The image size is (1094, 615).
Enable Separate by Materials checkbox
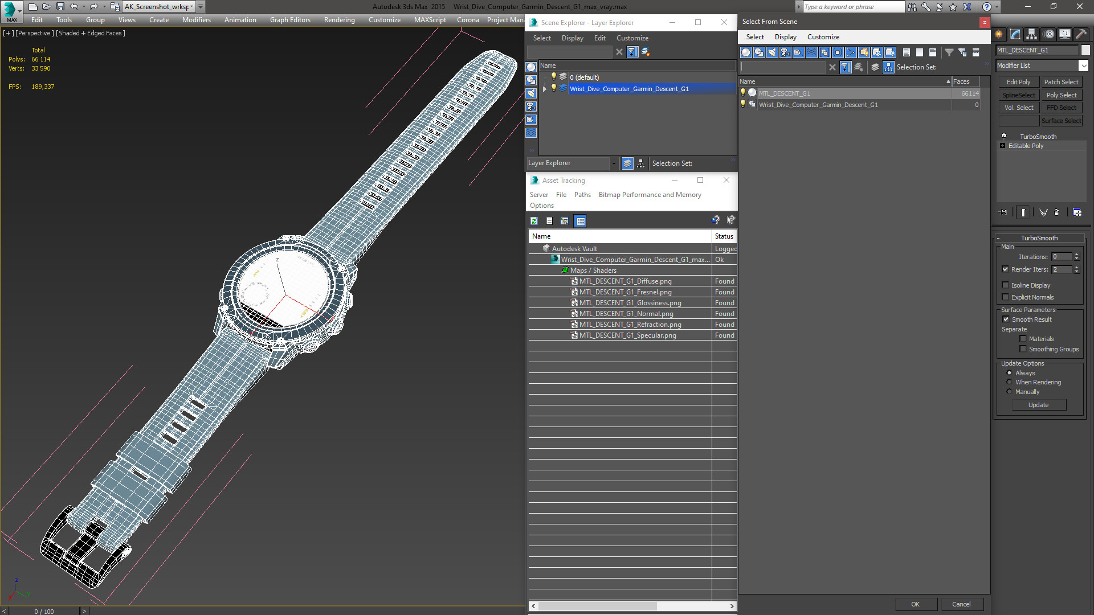(x=1023, y=339)
